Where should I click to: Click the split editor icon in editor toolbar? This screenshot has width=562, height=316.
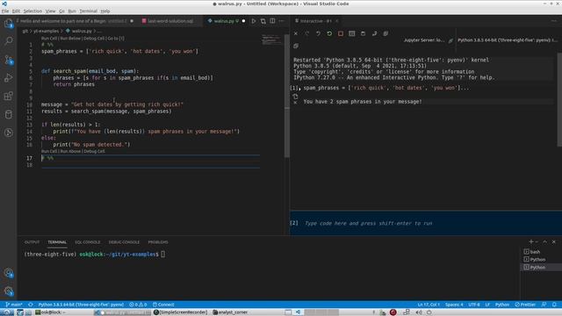coord(272,21)
